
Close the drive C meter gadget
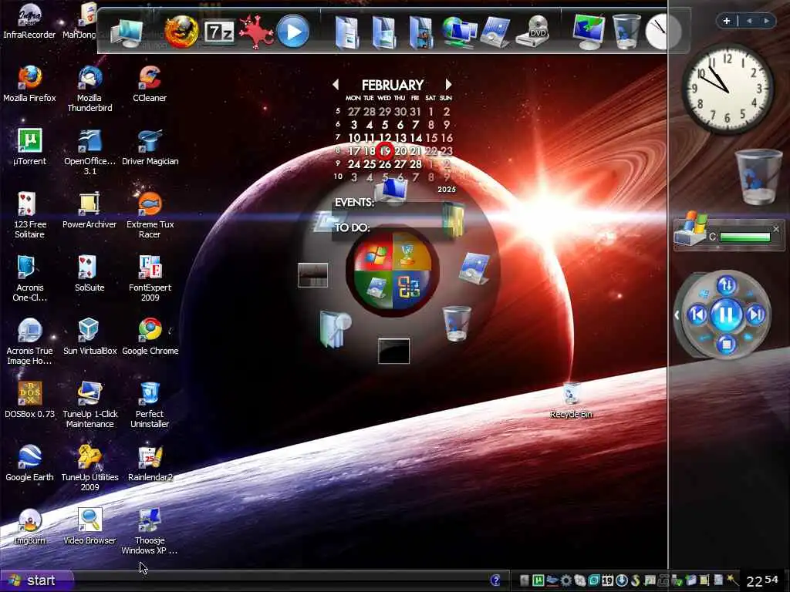click(776, 229)
